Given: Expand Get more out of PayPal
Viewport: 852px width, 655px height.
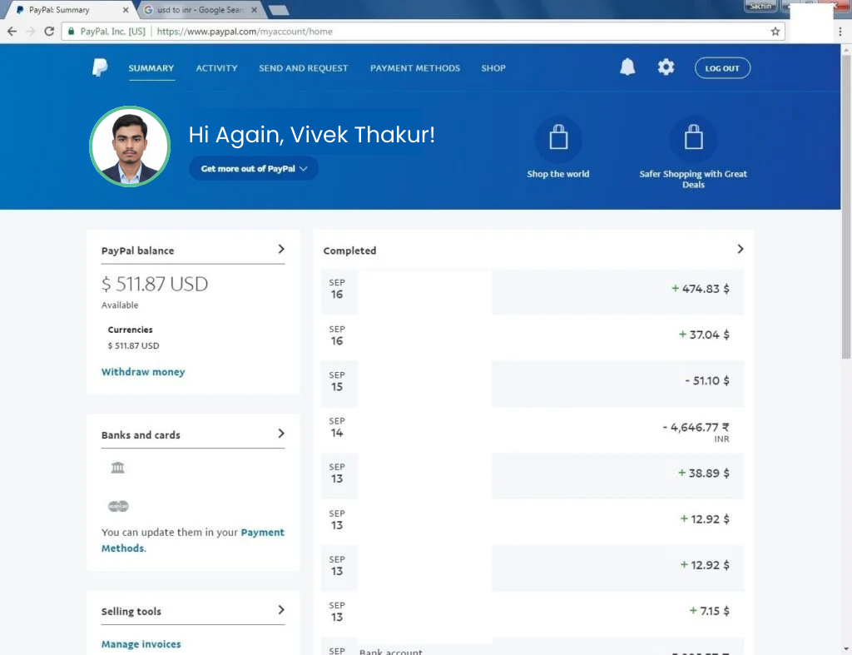Looking at the screenshot, I should (254, 168).
